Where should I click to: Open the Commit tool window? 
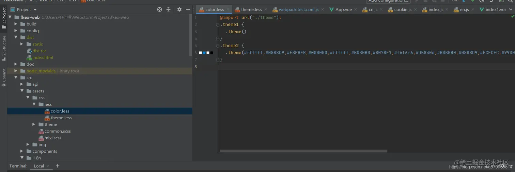(x=4, y=78)
